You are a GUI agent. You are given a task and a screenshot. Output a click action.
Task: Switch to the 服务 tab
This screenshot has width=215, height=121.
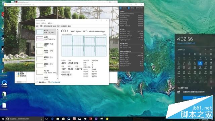coord(69,26)
